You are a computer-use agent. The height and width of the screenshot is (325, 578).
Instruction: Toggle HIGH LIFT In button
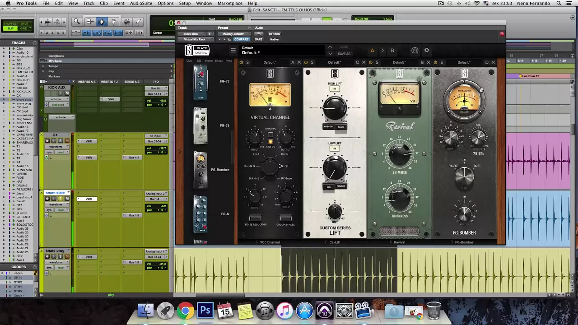335,89
